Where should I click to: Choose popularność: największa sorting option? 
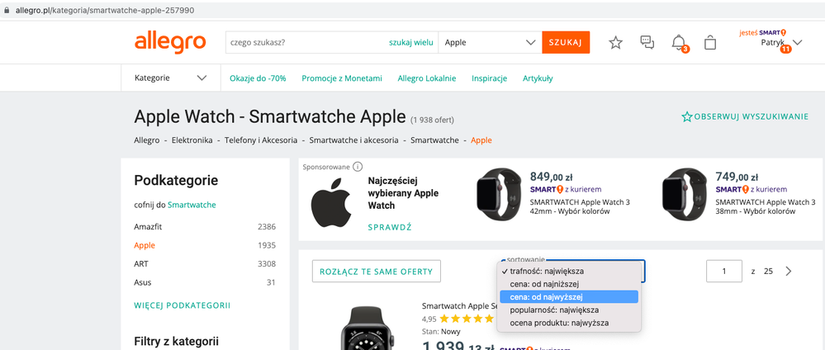click(559, 310)
